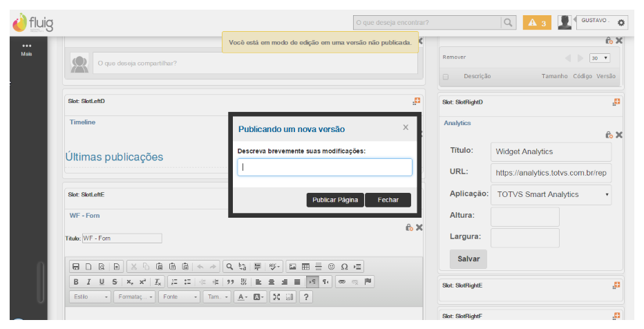Viewport: 644px width, 329px height.
Task: Open the background color picker
Action: 258,297
